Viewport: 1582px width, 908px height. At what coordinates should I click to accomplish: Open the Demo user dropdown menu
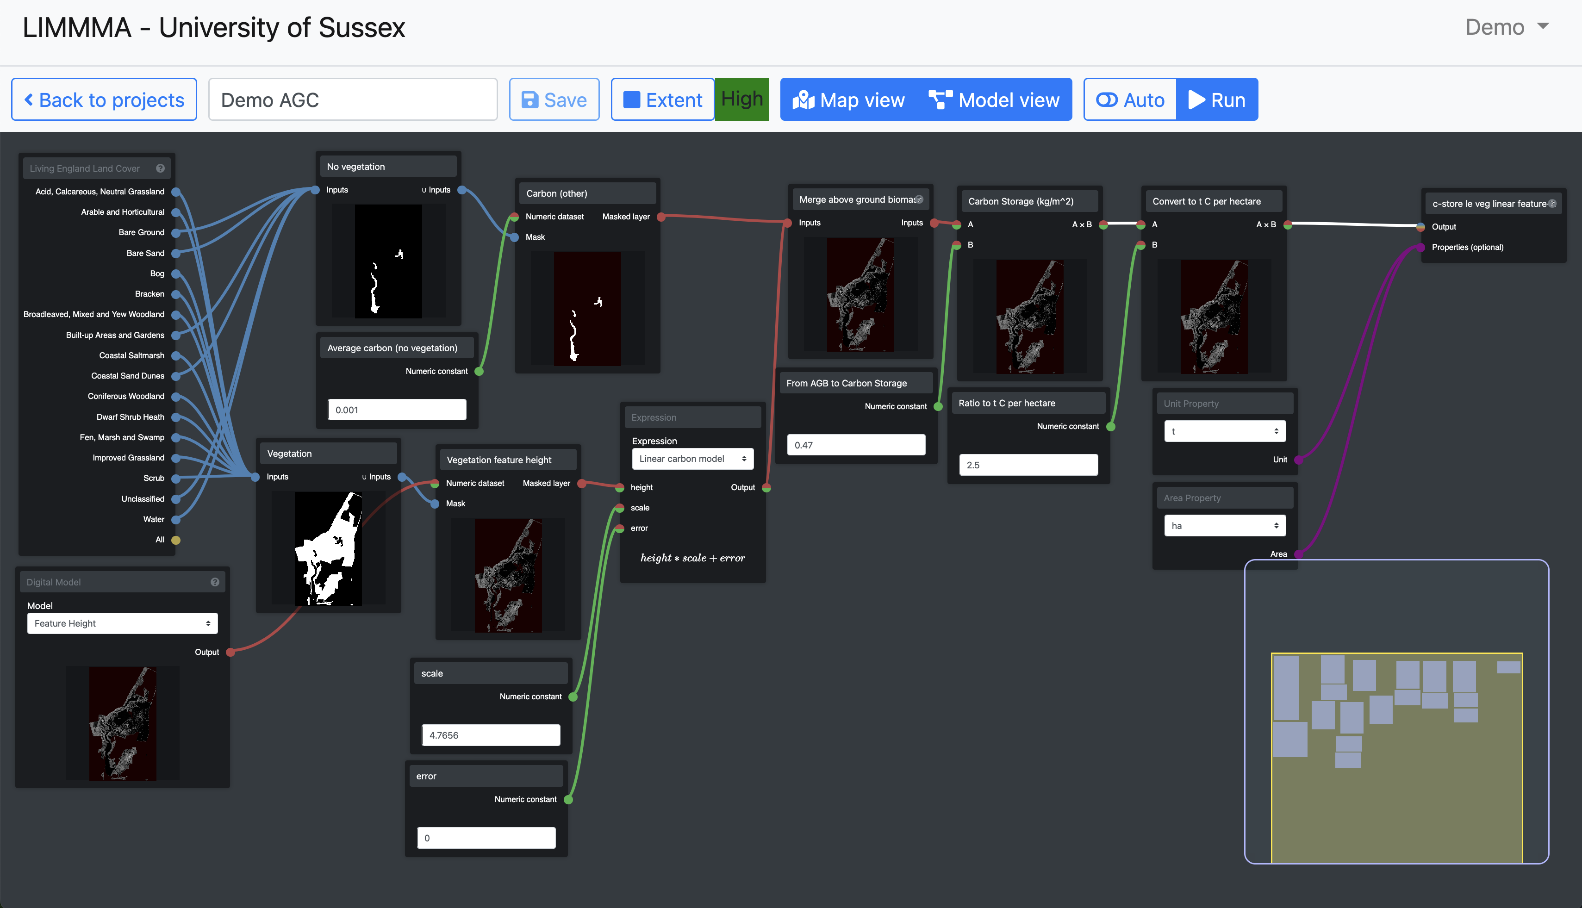tap(1507, 27)
